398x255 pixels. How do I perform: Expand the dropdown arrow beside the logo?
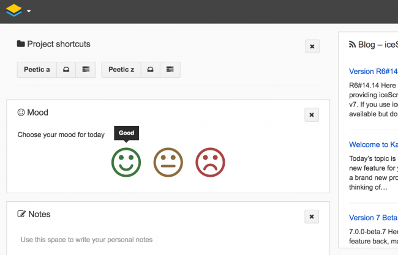tap(29, 11)
